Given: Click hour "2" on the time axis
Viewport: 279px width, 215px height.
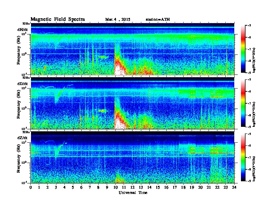Looking at the screenshot, I should [x=48, y=188].
